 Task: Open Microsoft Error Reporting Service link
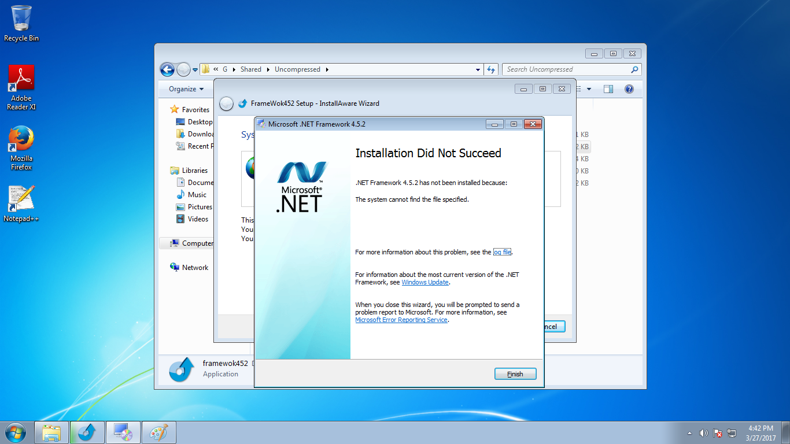[x=401, y=320]
